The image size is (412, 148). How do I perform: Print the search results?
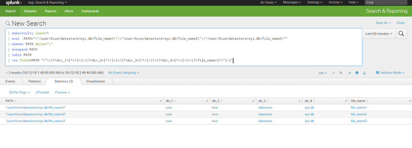(x=357, y=73)
